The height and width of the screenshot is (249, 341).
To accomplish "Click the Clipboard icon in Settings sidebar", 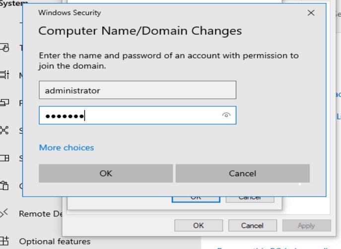I will [x=4, y=186].
